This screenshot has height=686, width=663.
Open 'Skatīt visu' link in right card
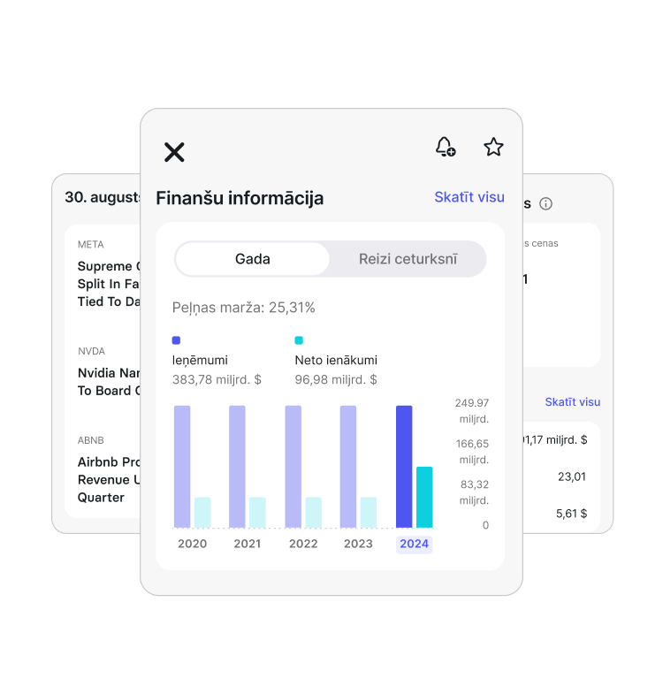coord(573,401)
